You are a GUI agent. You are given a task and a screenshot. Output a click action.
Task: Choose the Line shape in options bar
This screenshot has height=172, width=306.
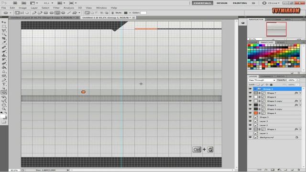pyautogui.click(x=69, y=13)
